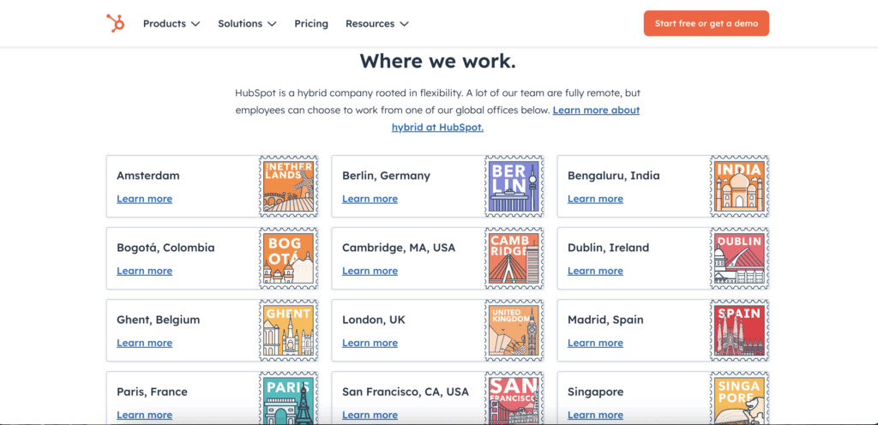
Task: Click Learn more under Paris, France
Action: [144, 415]
